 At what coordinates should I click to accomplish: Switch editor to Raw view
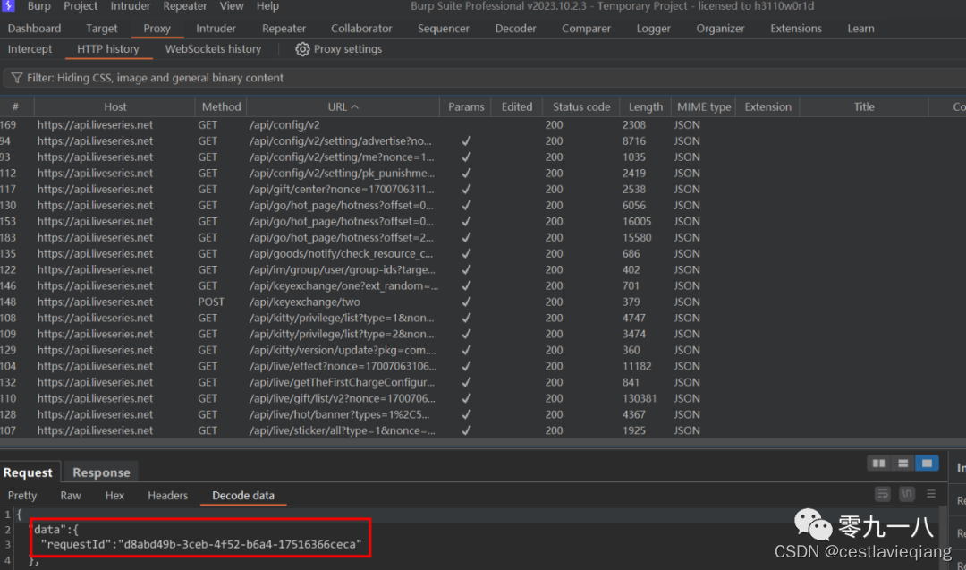point(71,496)
